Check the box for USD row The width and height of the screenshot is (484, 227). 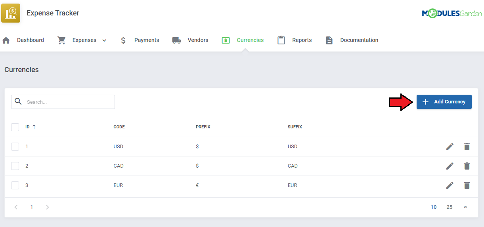15,147
